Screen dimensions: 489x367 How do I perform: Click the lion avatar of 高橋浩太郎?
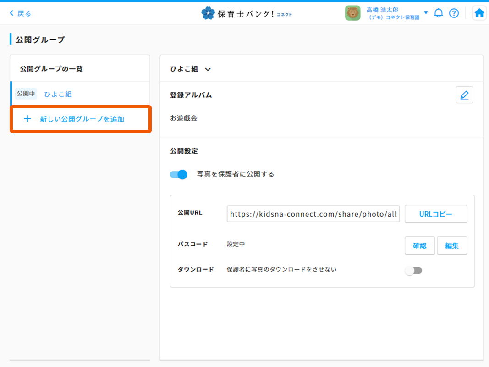tap(352, 13)
